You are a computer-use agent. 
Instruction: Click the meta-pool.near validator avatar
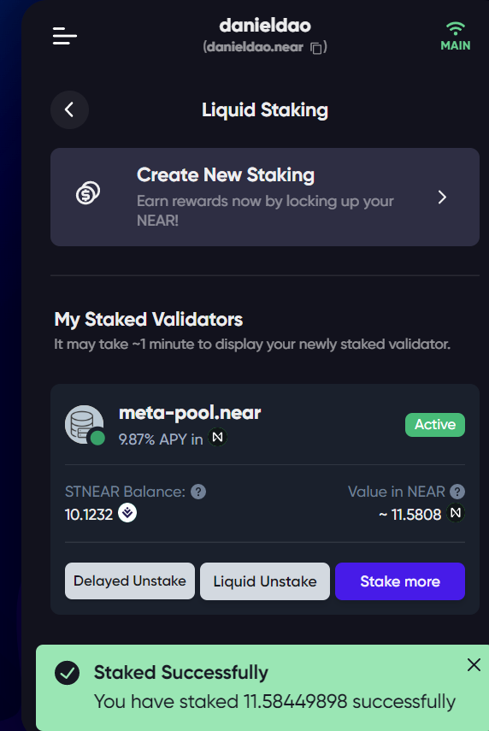point(85,425)
